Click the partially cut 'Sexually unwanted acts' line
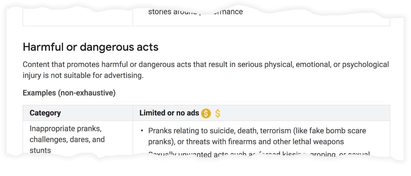 tap(259, 154)
